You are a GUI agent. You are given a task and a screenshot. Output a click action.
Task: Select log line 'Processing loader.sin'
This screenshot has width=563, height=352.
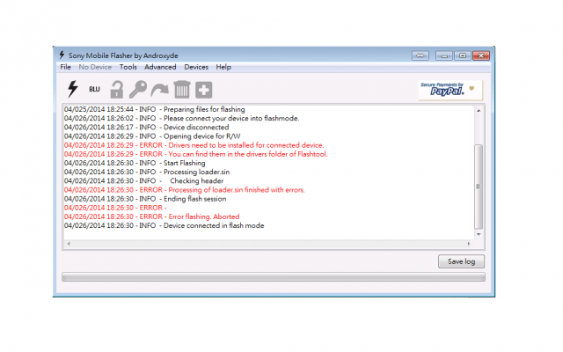coord(147,172)
